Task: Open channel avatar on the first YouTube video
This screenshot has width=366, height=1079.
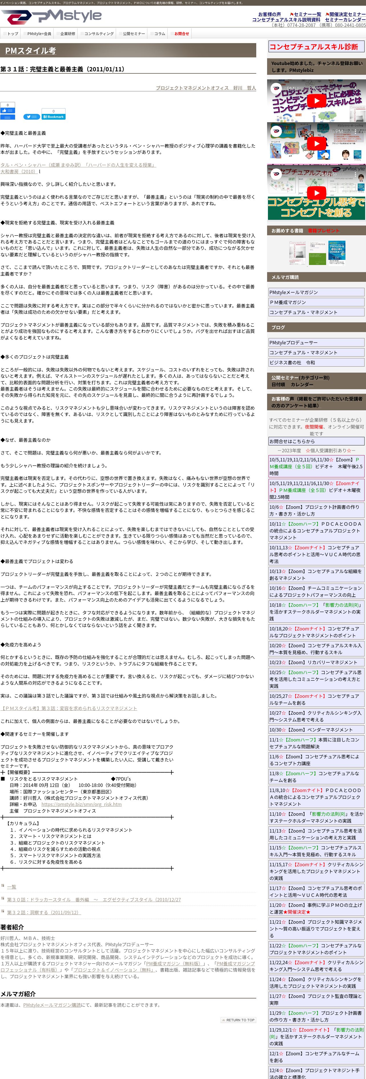Action: pyautogui.click(x=276, y=89)
